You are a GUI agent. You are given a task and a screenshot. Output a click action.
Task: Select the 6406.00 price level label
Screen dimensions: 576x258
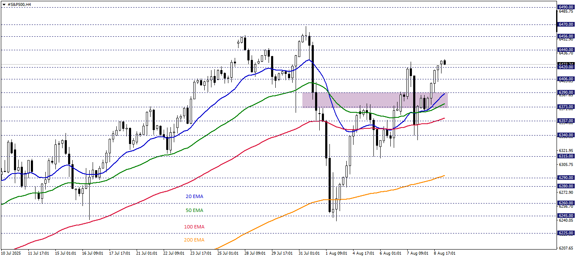[566, 79]
